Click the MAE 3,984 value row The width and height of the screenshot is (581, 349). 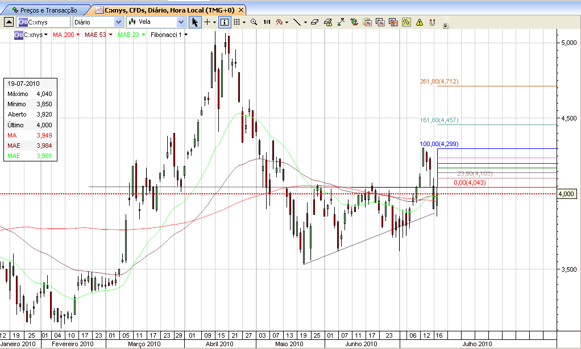[x=30, y=146]
